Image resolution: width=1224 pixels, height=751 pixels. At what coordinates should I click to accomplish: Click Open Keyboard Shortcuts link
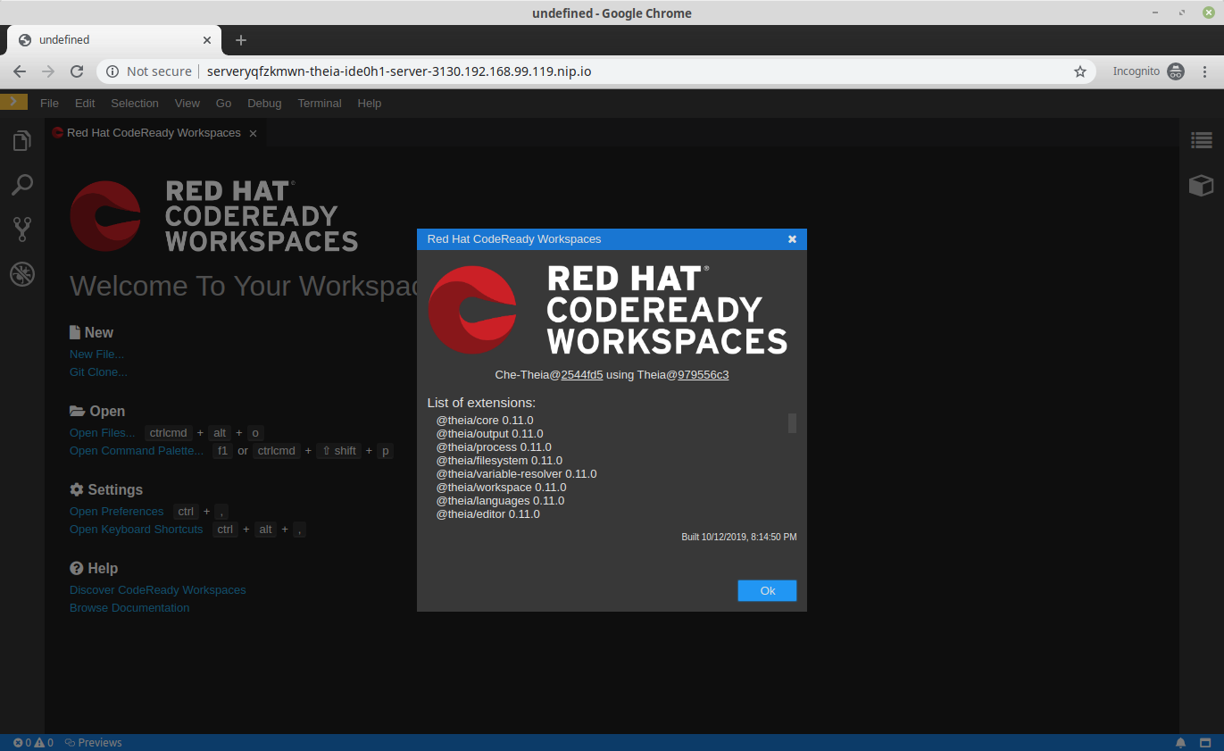click(137, 530)
